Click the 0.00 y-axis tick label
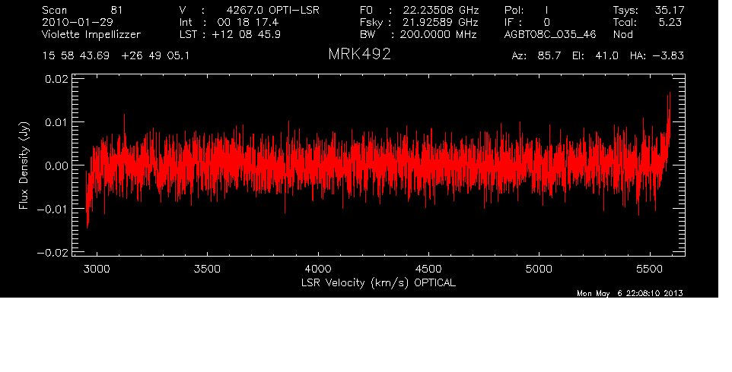Image resolution: width=732 pixels, height=372 pixels. click(x=56, y=166)
